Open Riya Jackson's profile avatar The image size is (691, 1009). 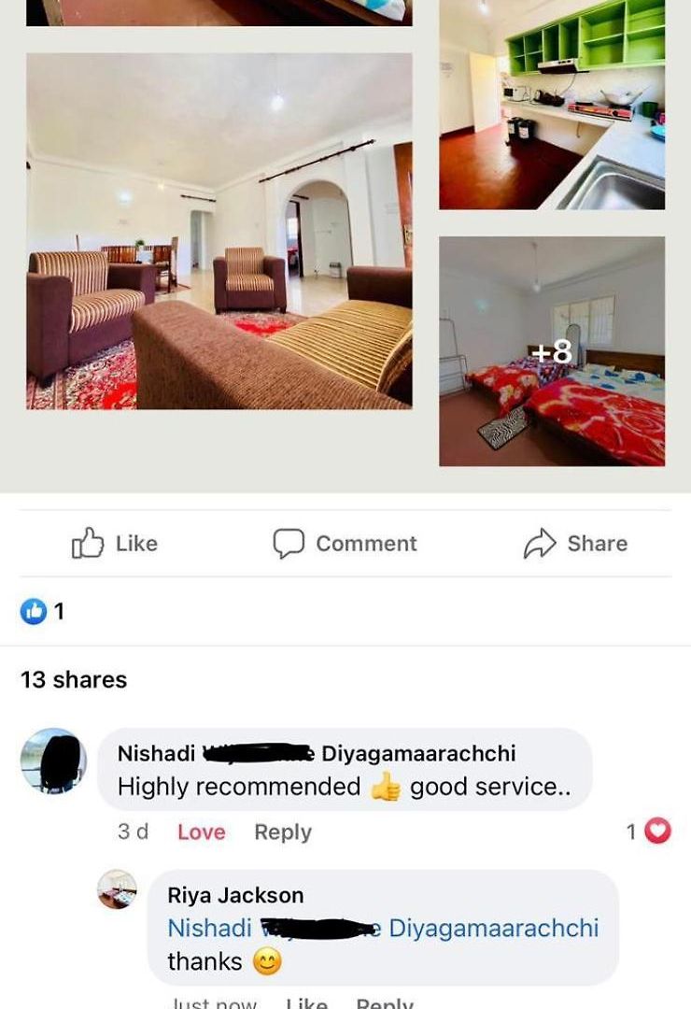[117, 888]
